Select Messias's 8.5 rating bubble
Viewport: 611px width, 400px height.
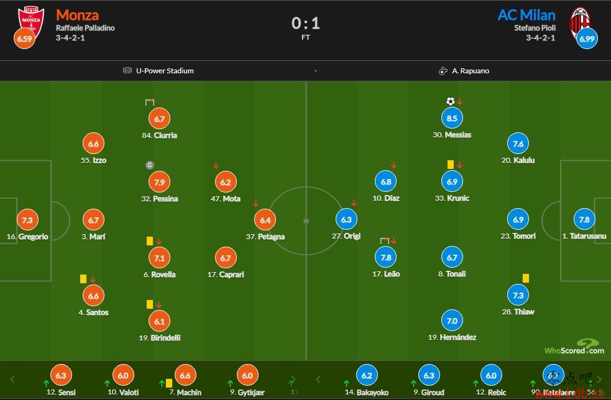click(452, 119)
